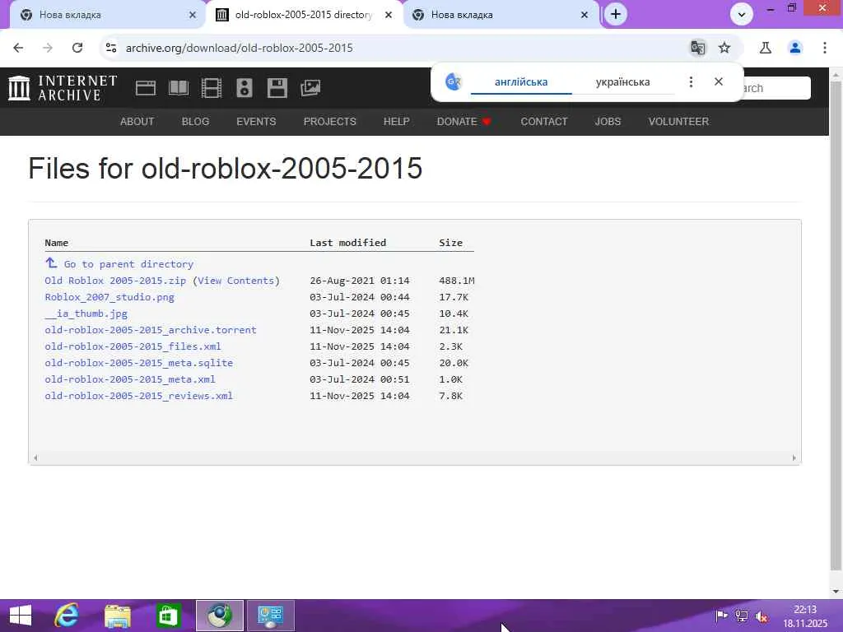Click the network tray icon

(x=742, y=616)
